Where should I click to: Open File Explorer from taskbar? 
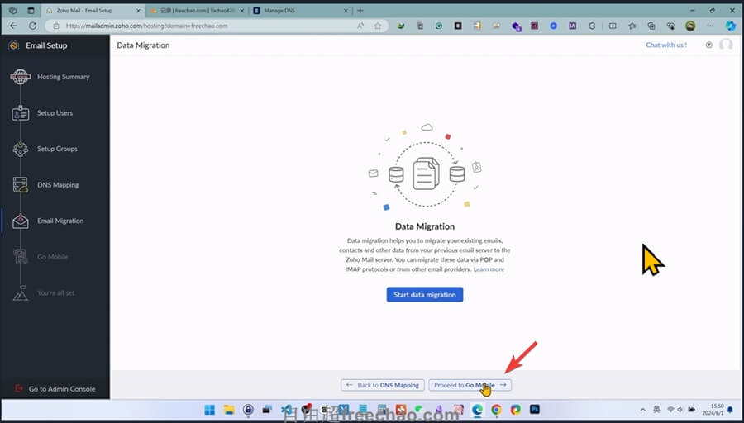click(229, 410)
